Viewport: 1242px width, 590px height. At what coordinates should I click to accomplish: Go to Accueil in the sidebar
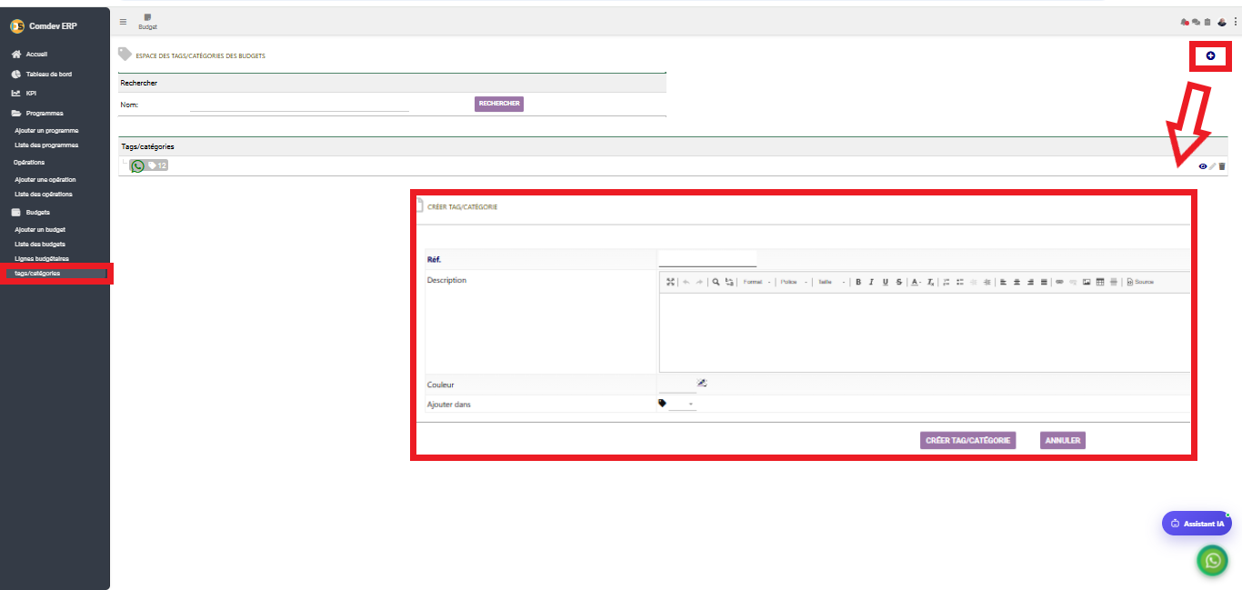click(x=36, y=55)
